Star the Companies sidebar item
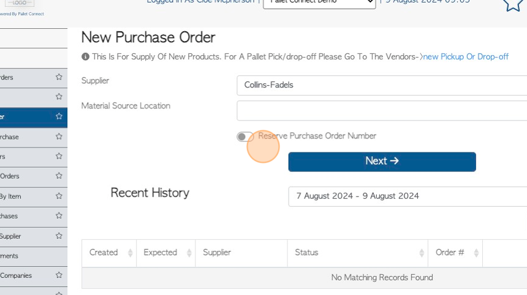527x295 pixels. tap(59, 275)
